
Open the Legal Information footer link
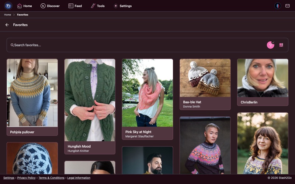pyautogui.click(x=79, y=178)
